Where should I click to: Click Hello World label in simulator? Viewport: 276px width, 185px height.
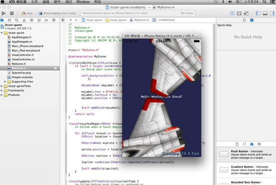tap(161, 96)
